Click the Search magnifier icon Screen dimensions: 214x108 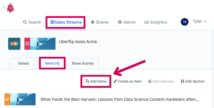pyautogui.click(x=25, y=22)
